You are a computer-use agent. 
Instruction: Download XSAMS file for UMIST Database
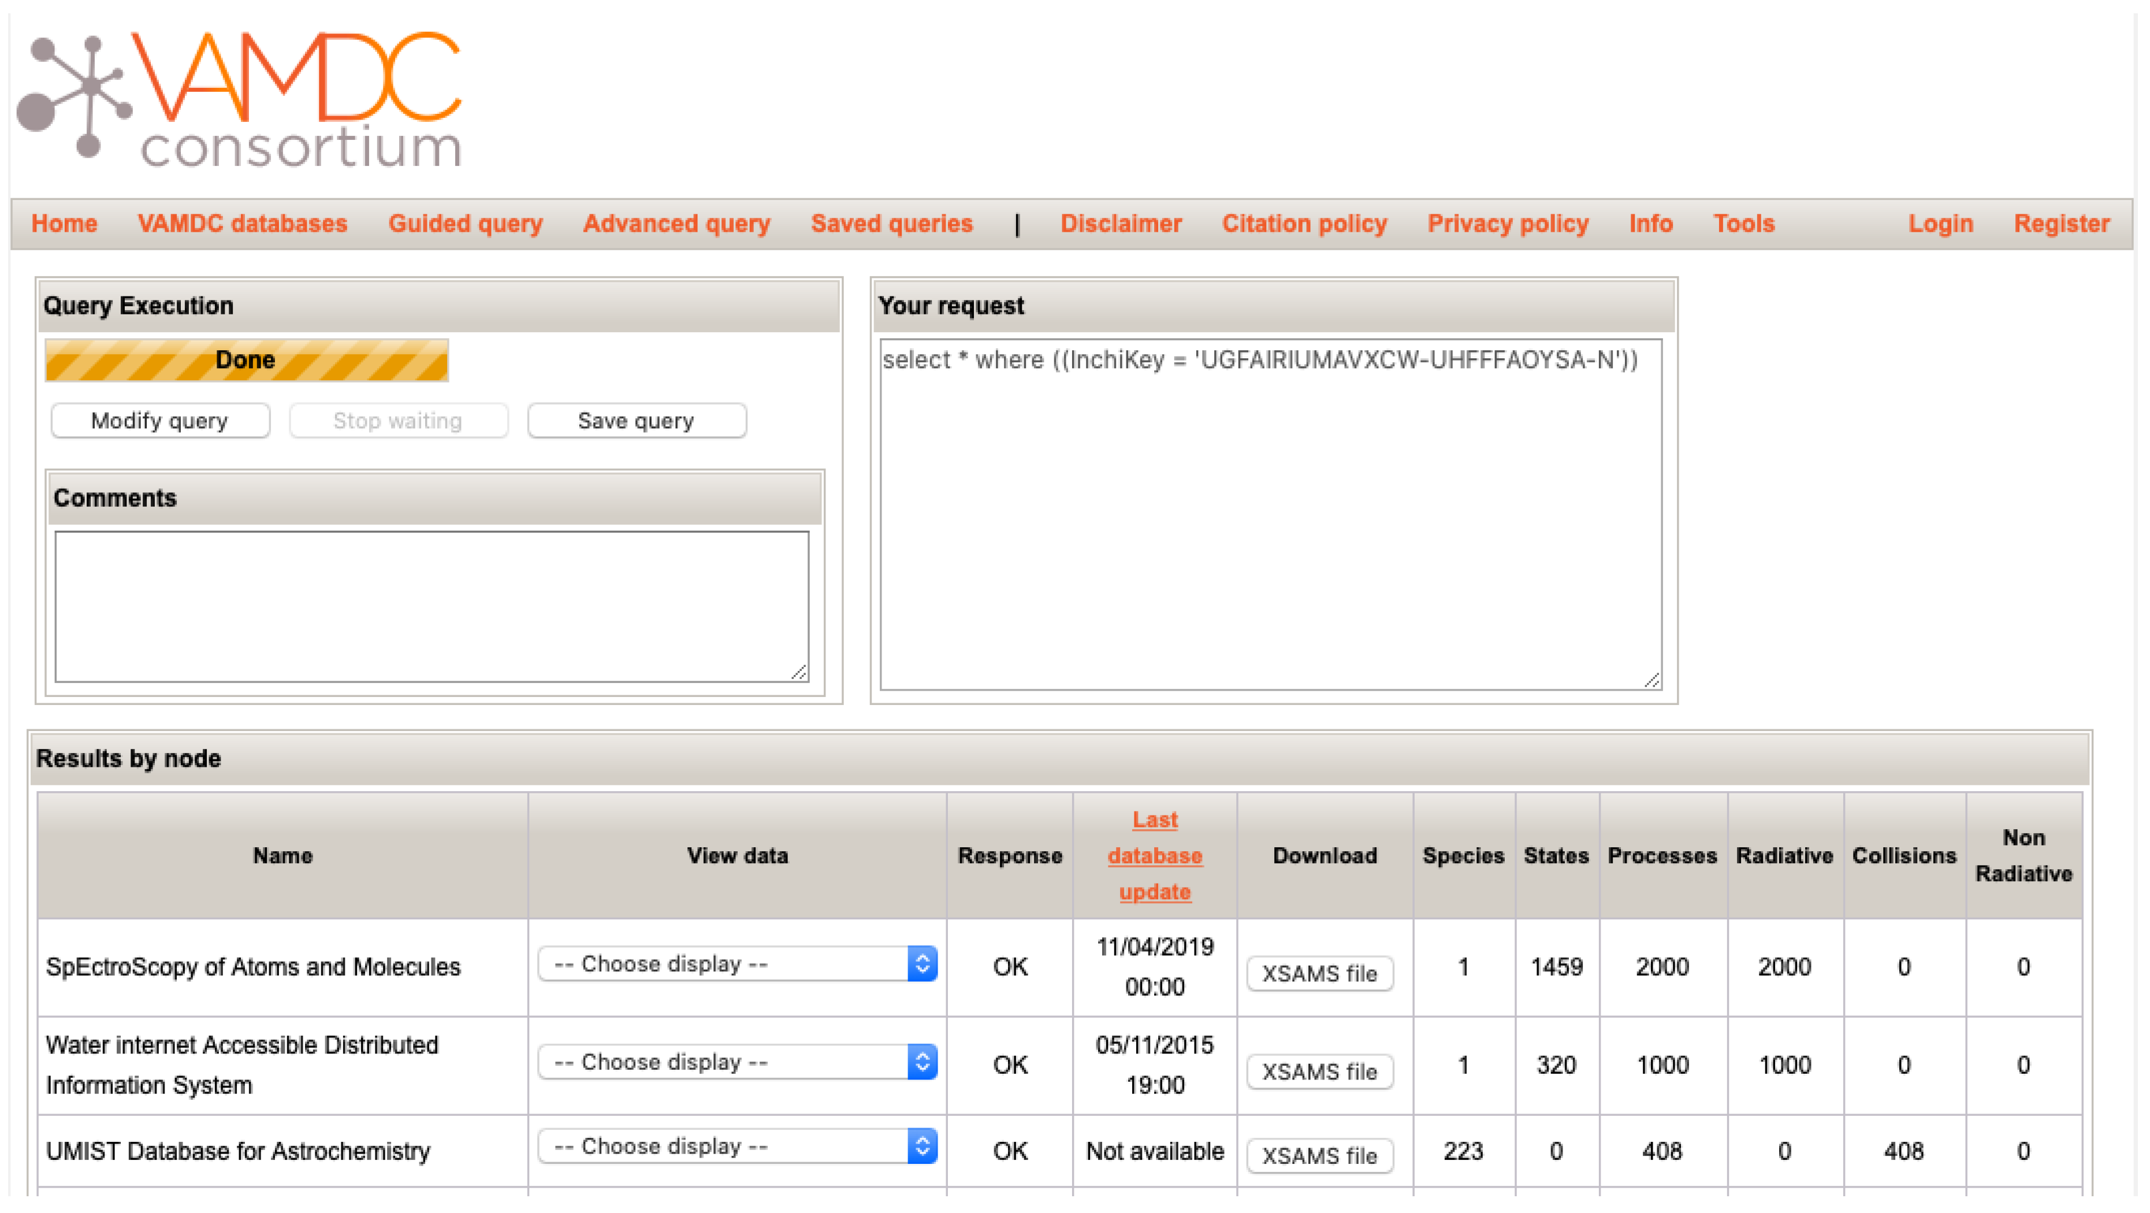1319,1156
